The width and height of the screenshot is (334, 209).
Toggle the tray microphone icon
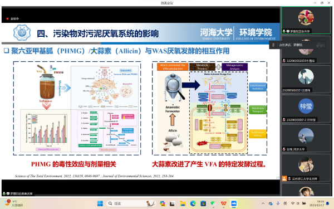click(x=278, y=203)
